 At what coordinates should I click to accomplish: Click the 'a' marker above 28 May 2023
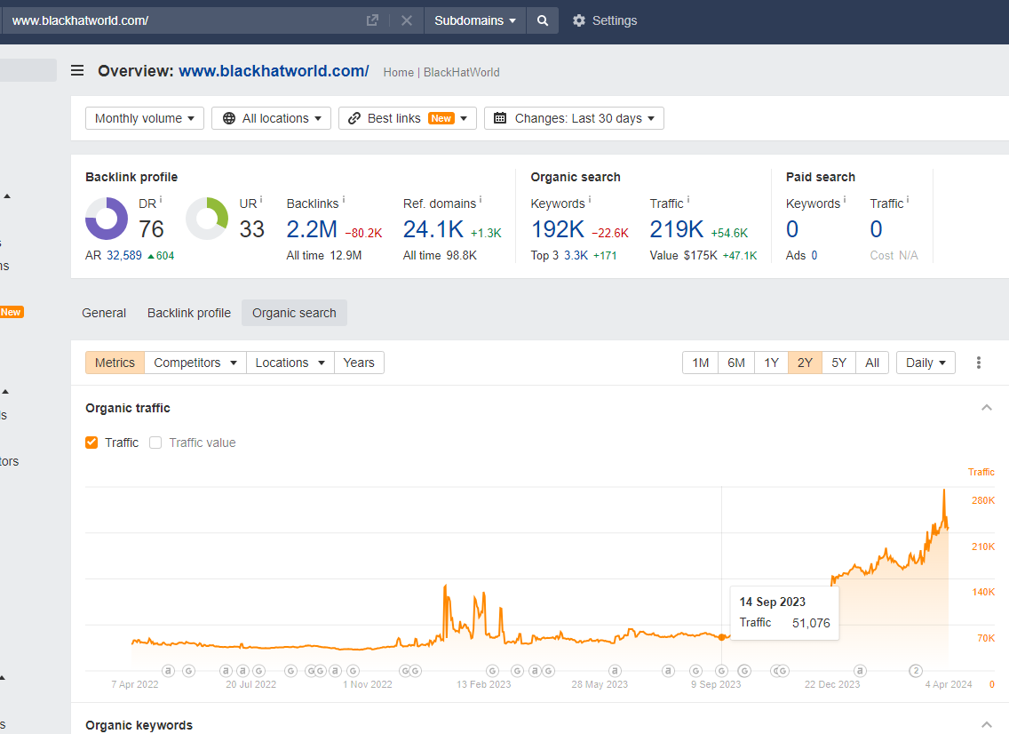616,671
